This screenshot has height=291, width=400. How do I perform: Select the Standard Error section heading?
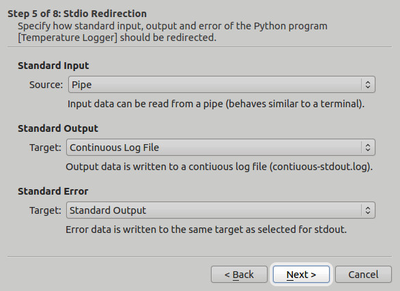point(53,191)
